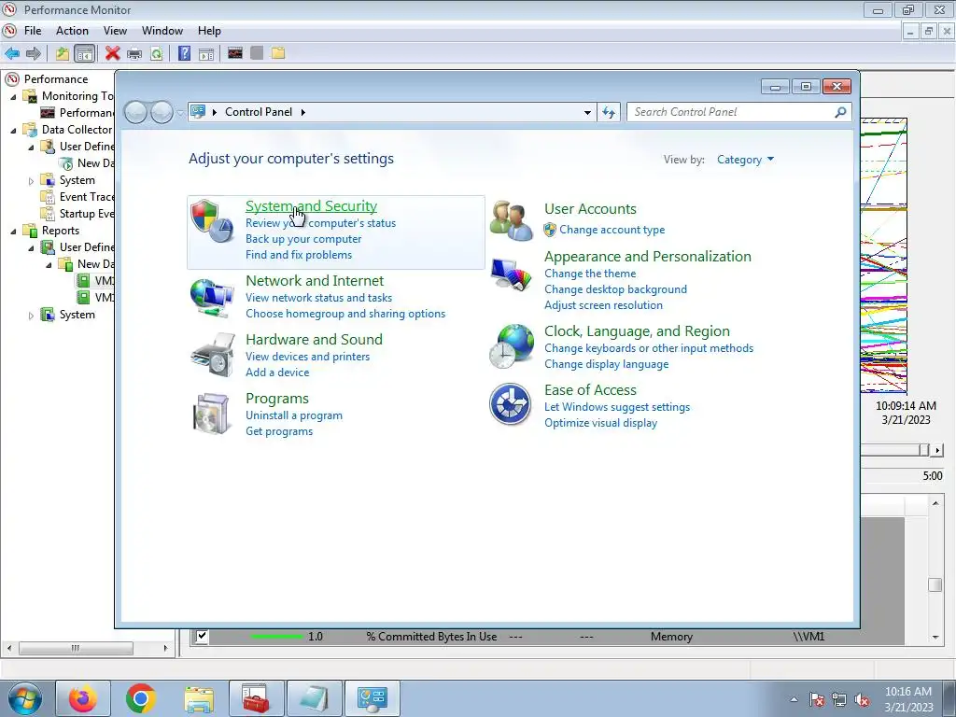The image size is (956, 717).
Task: Toggle the Show/Hide Console Tree toolbar icon
Action: [x=85, y=53]
